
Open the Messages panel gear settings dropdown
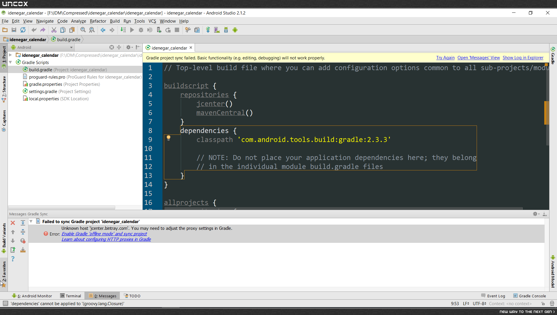(x=536, y=214)
